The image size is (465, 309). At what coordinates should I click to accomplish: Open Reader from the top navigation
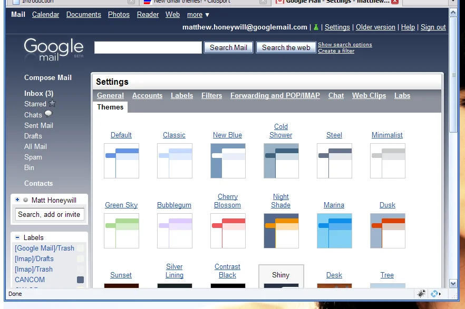(x=148, y=15)
